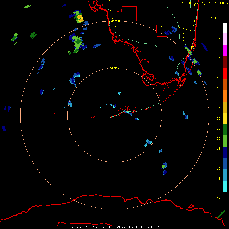Screen dimensions: 229x229
Task: Click the legend value '54'
Action: pos(219,58)
